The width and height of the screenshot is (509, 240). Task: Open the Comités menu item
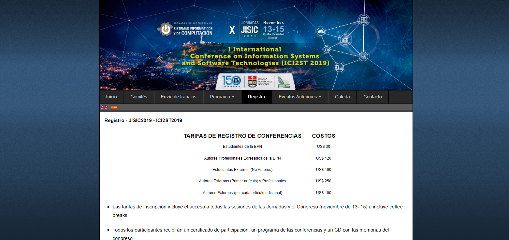[x=138, y=97]
